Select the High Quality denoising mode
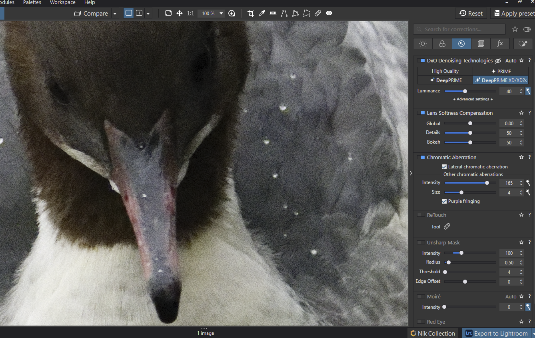 point(445,71)
